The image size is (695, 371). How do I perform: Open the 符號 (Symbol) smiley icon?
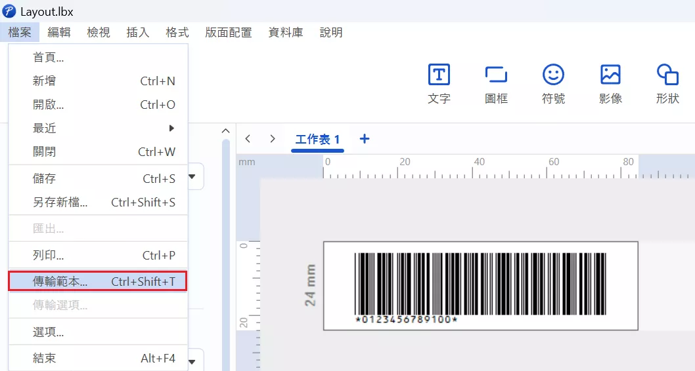point(553,75)
